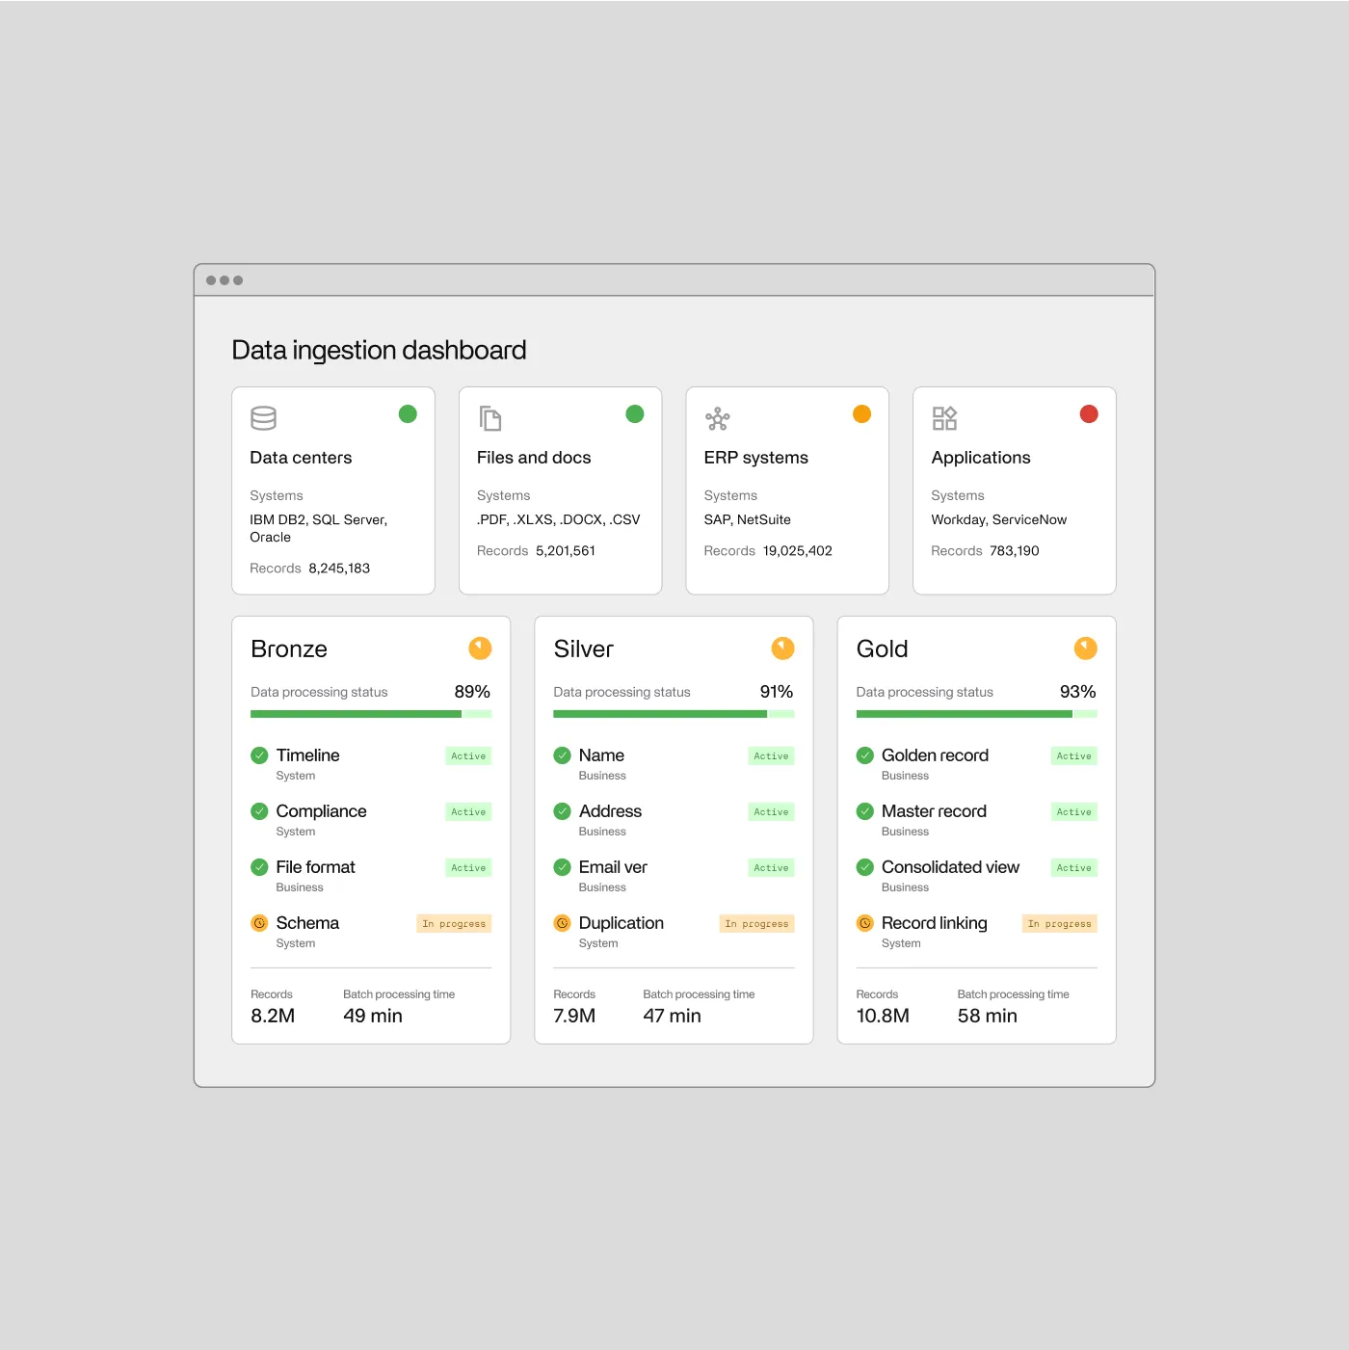Screen dimensions: 1349x1350
Task: Click the checkmark icon beside Email ver
Action: [x=562, y=867]
